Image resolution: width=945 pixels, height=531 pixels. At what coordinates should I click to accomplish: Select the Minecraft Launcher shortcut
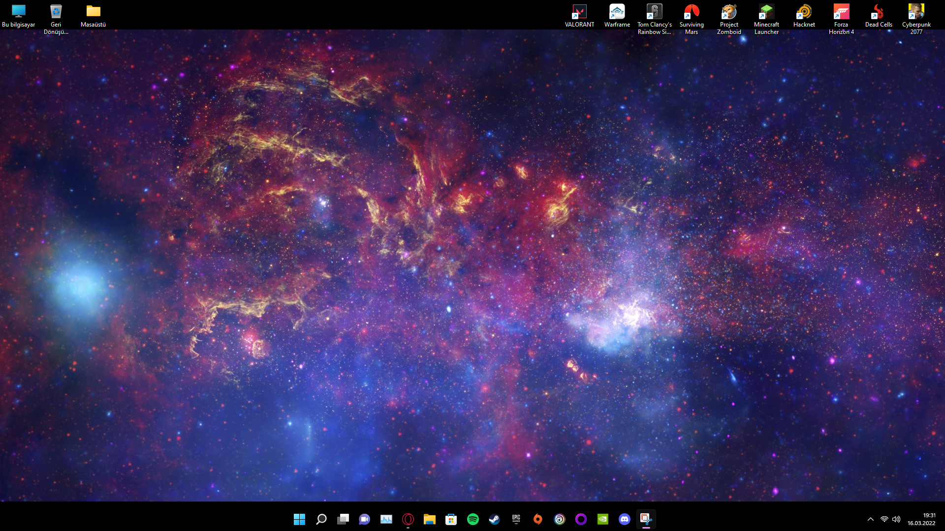pyautogui.click(x=766, y=20)
